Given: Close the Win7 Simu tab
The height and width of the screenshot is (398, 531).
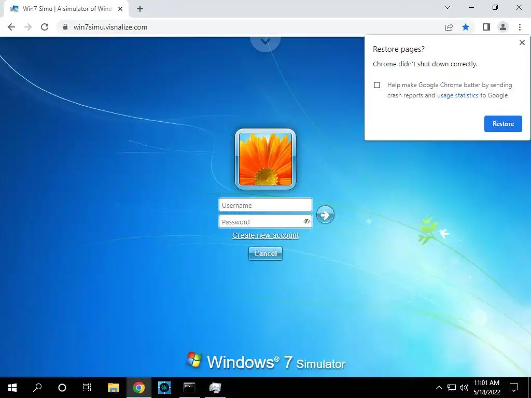Looking at the screenshot, I should tap(120, 9).
